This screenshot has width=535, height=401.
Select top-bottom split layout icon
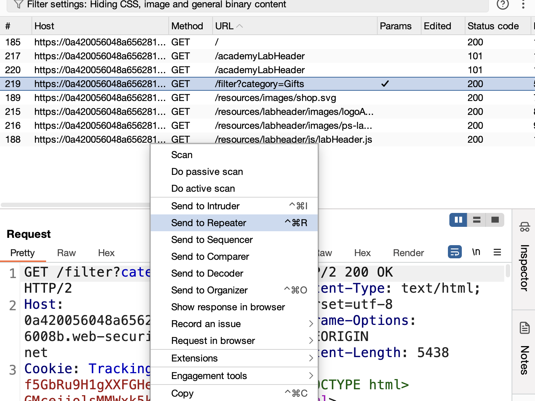476,220
